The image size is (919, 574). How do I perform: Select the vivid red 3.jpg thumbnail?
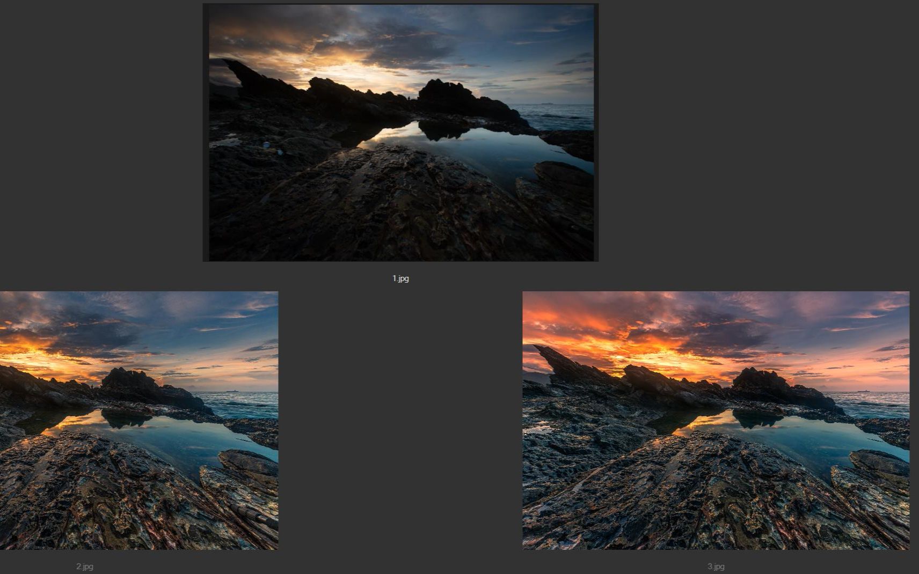716,420
